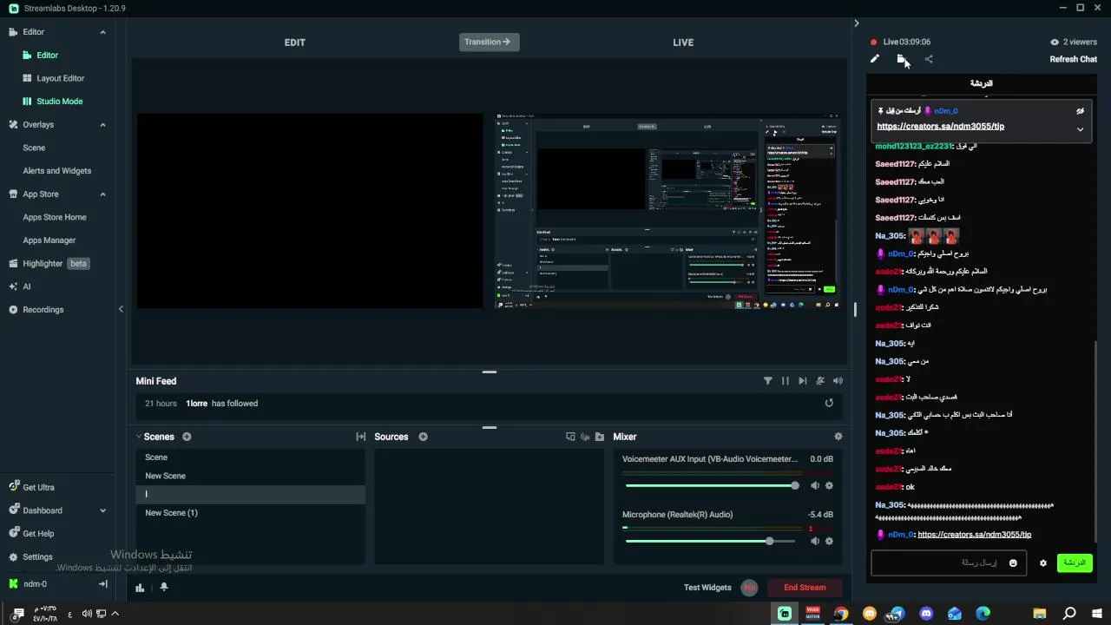
Task: Open performance stats bar-chart icon
Action: [x=140, y=588]
